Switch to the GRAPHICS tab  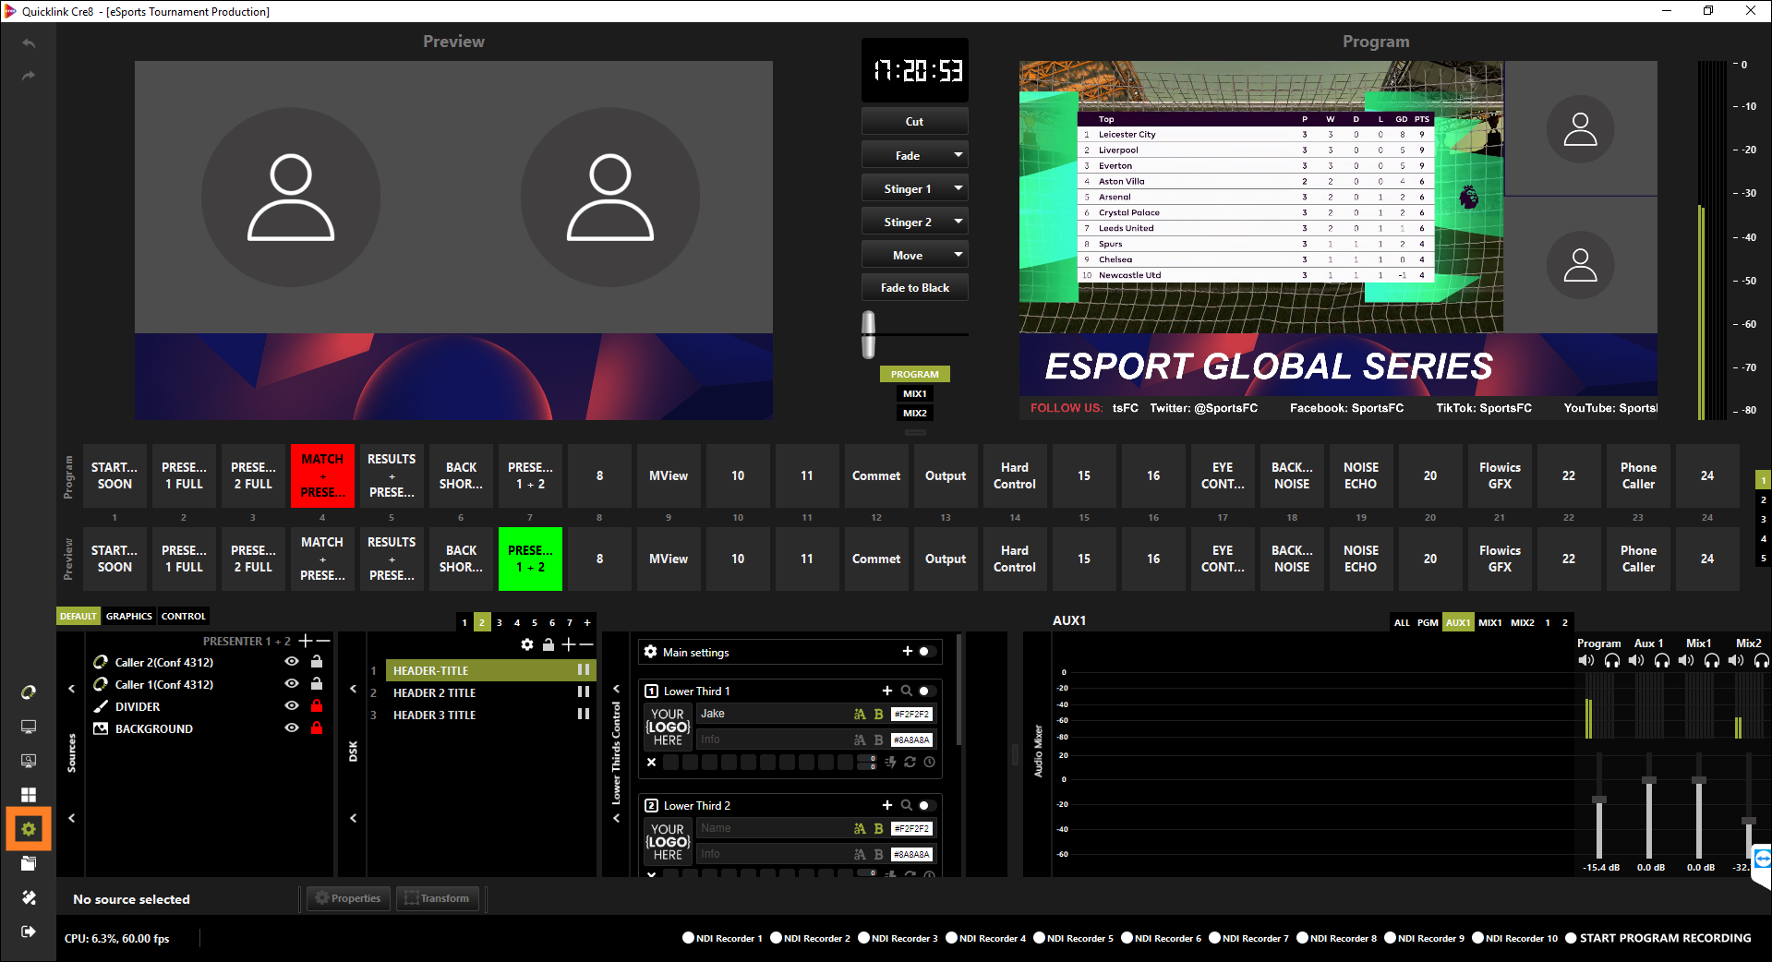128,616
